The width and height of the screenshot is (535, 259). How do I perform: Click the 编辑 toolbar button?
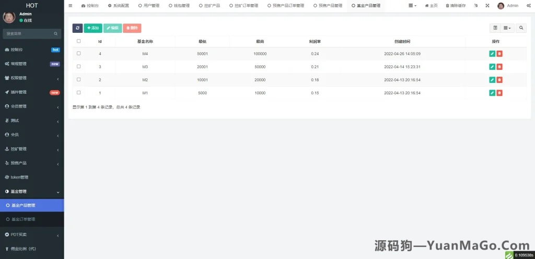[113, 28]
